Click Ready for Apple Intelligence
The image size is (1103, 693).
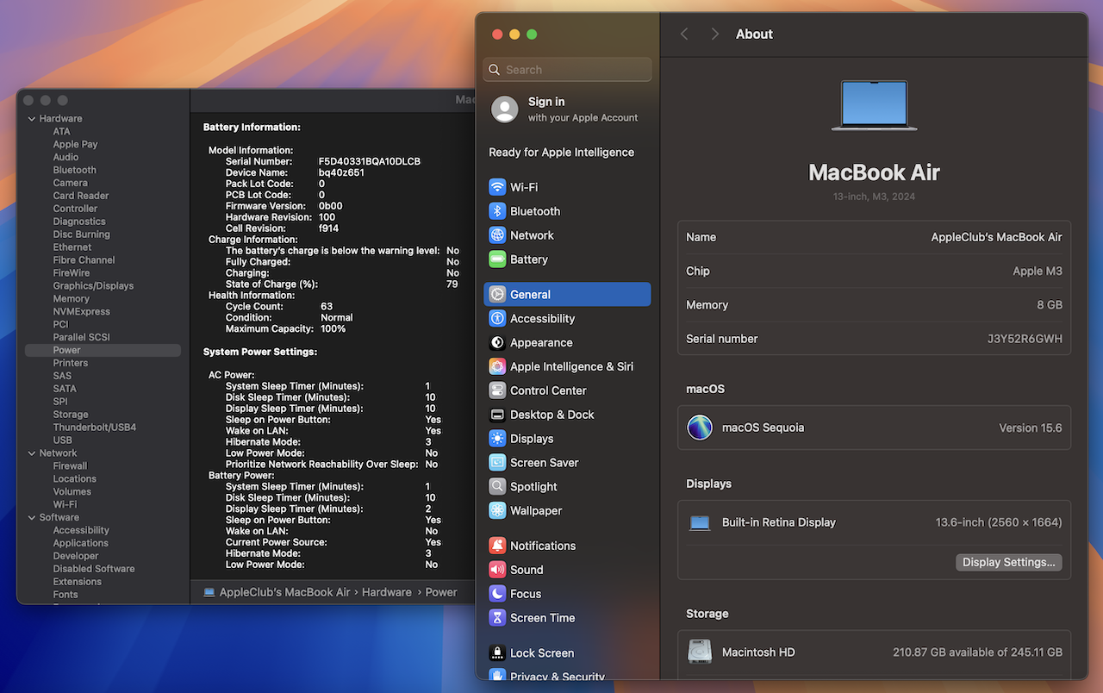(562, 153)
